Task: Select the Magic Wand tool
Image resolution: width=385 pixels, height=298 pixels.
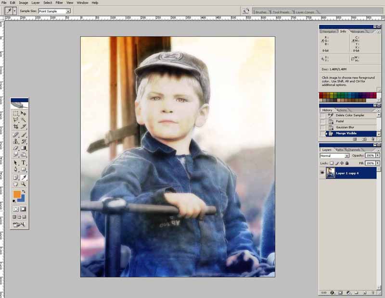Action: coord(23,120)
